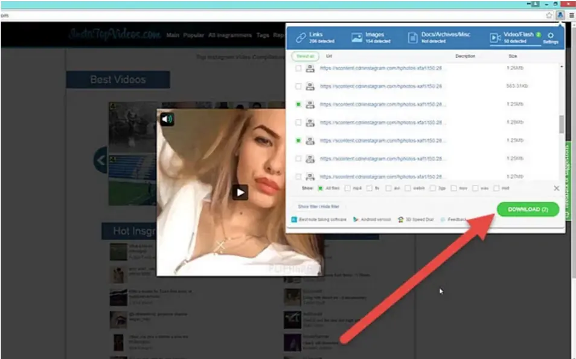Toggle the wav filter checkbox
Viewport: 576px width, 359px height.
475,189
